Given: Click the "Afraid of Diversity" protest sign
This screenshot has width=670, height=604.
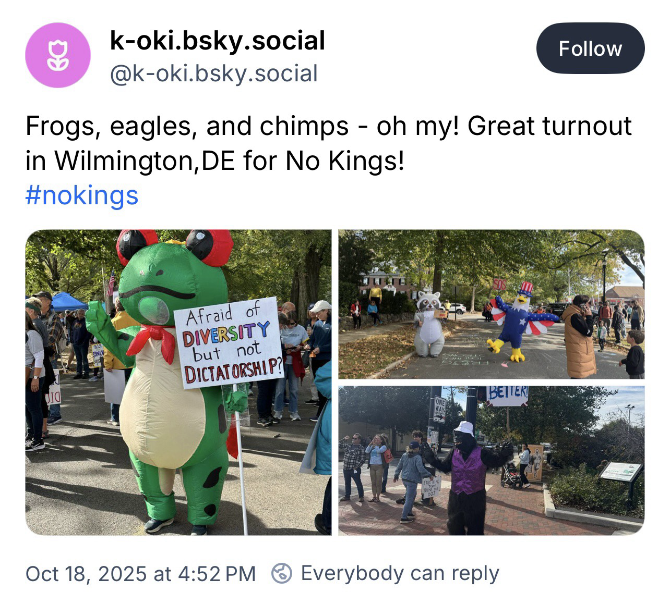Looking at the screenshot, I should click(x=229, y=343).
